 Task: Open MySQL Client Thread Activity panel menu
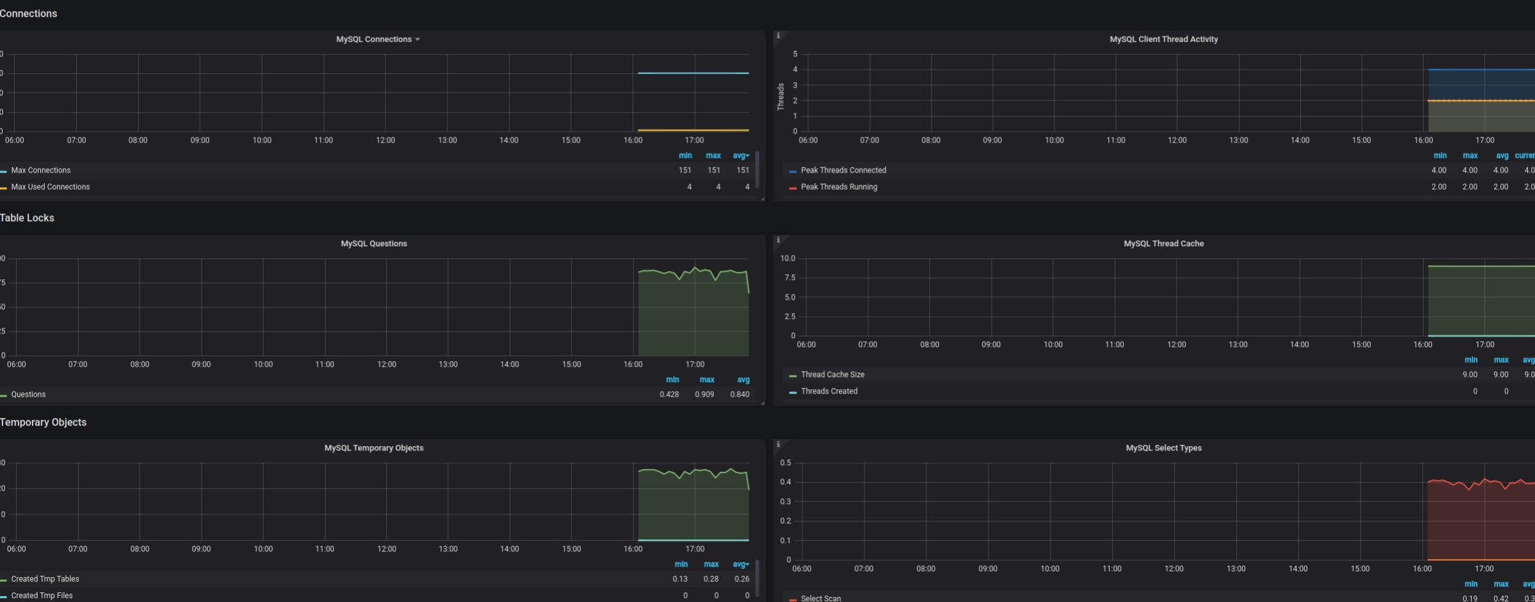click(x=1163, y=40)
